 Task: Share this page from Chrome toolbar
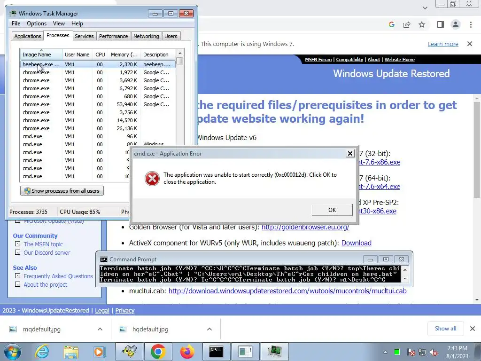[x=407, y=24]
